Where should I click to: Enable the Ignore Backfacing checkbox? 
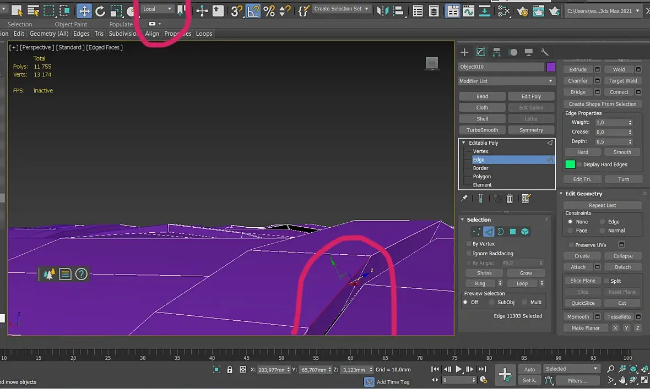pos(469,254)
